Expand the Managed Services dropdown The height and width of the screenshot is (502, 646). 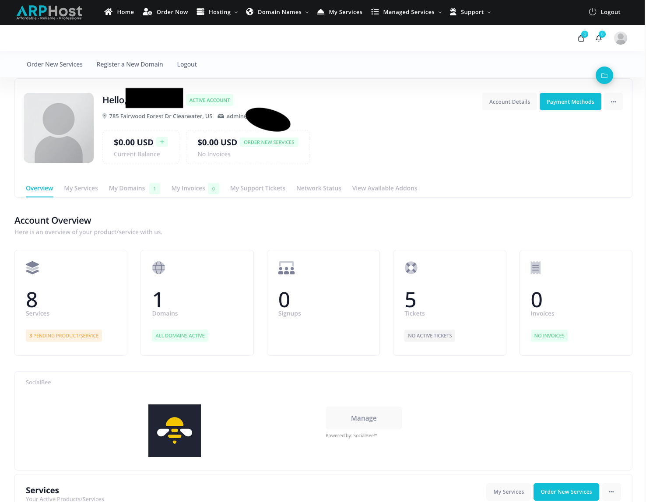point(407,12)
